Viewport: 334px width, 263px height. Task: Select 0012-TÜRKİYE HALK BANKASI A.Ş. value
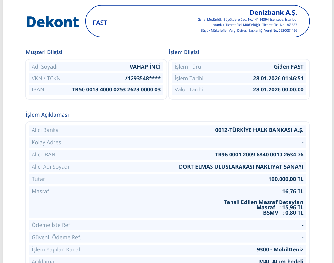pyautogui.click(x=259, y=130)
